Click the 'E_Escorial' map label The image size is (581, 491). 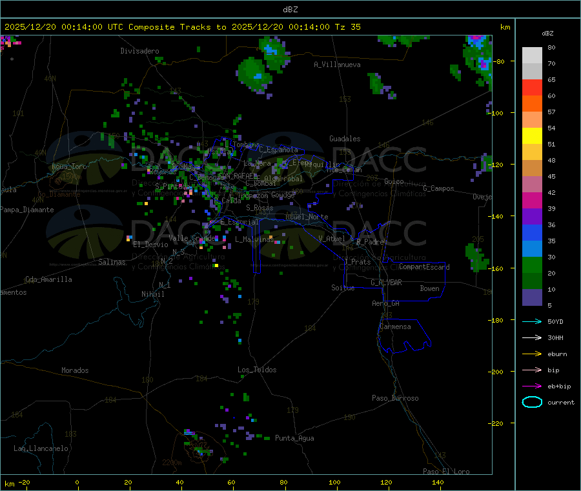point(240,222)
